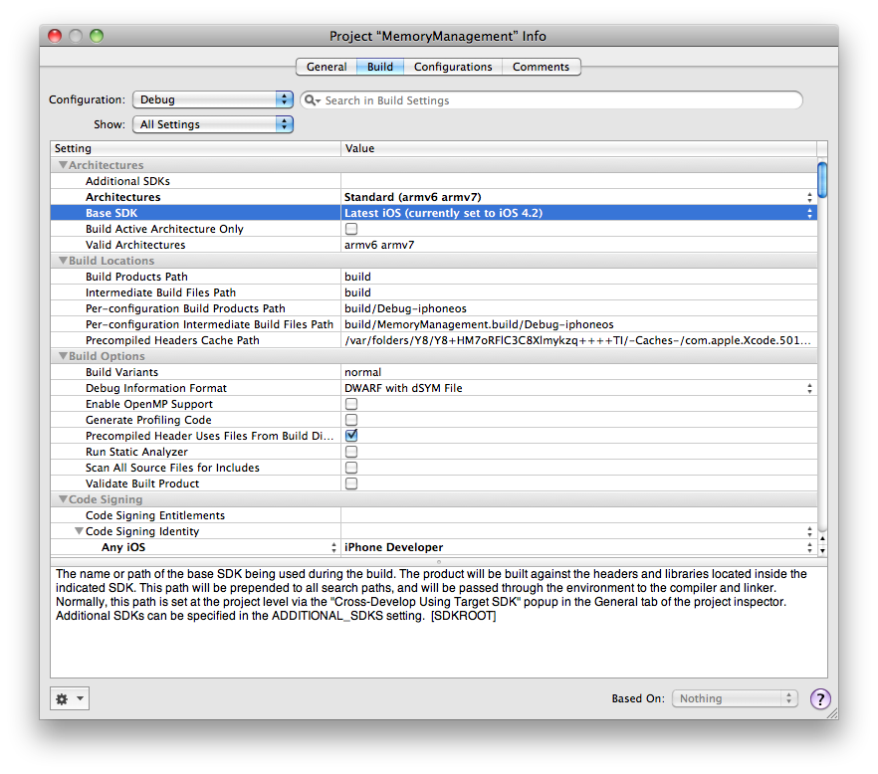
Task: Switch to the General tab
Action: tap(327, 67)
